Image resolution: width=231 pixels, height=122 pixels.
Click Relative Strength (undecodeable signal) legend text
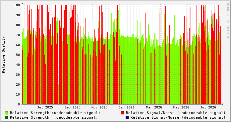[55, 113]
